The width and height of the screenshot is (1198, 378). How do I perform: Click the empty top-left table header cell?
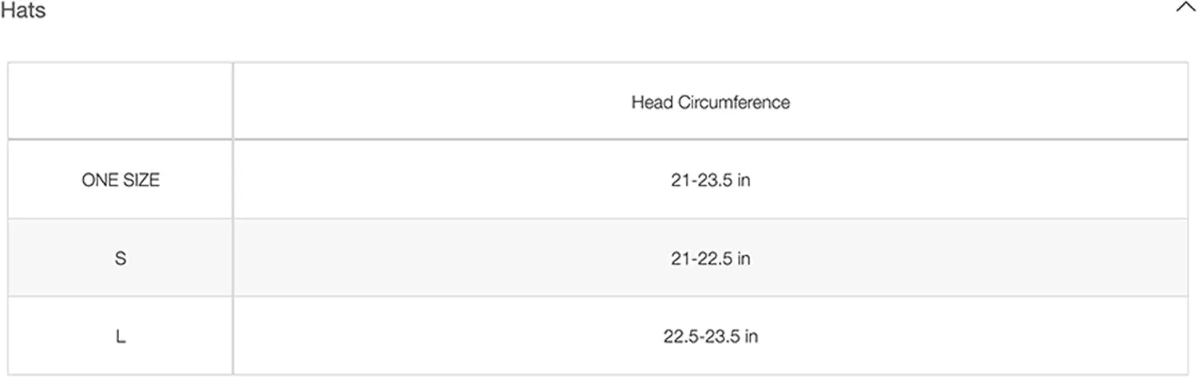coord(121,101)
